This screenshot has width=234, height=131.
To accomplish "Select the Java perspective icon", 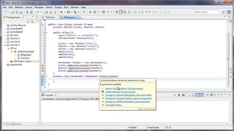I will [229, 12].
